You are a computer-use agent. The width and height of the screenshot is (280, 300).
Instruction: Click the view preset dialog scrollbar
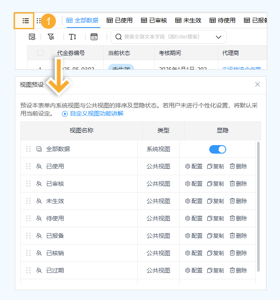point(258,206)
